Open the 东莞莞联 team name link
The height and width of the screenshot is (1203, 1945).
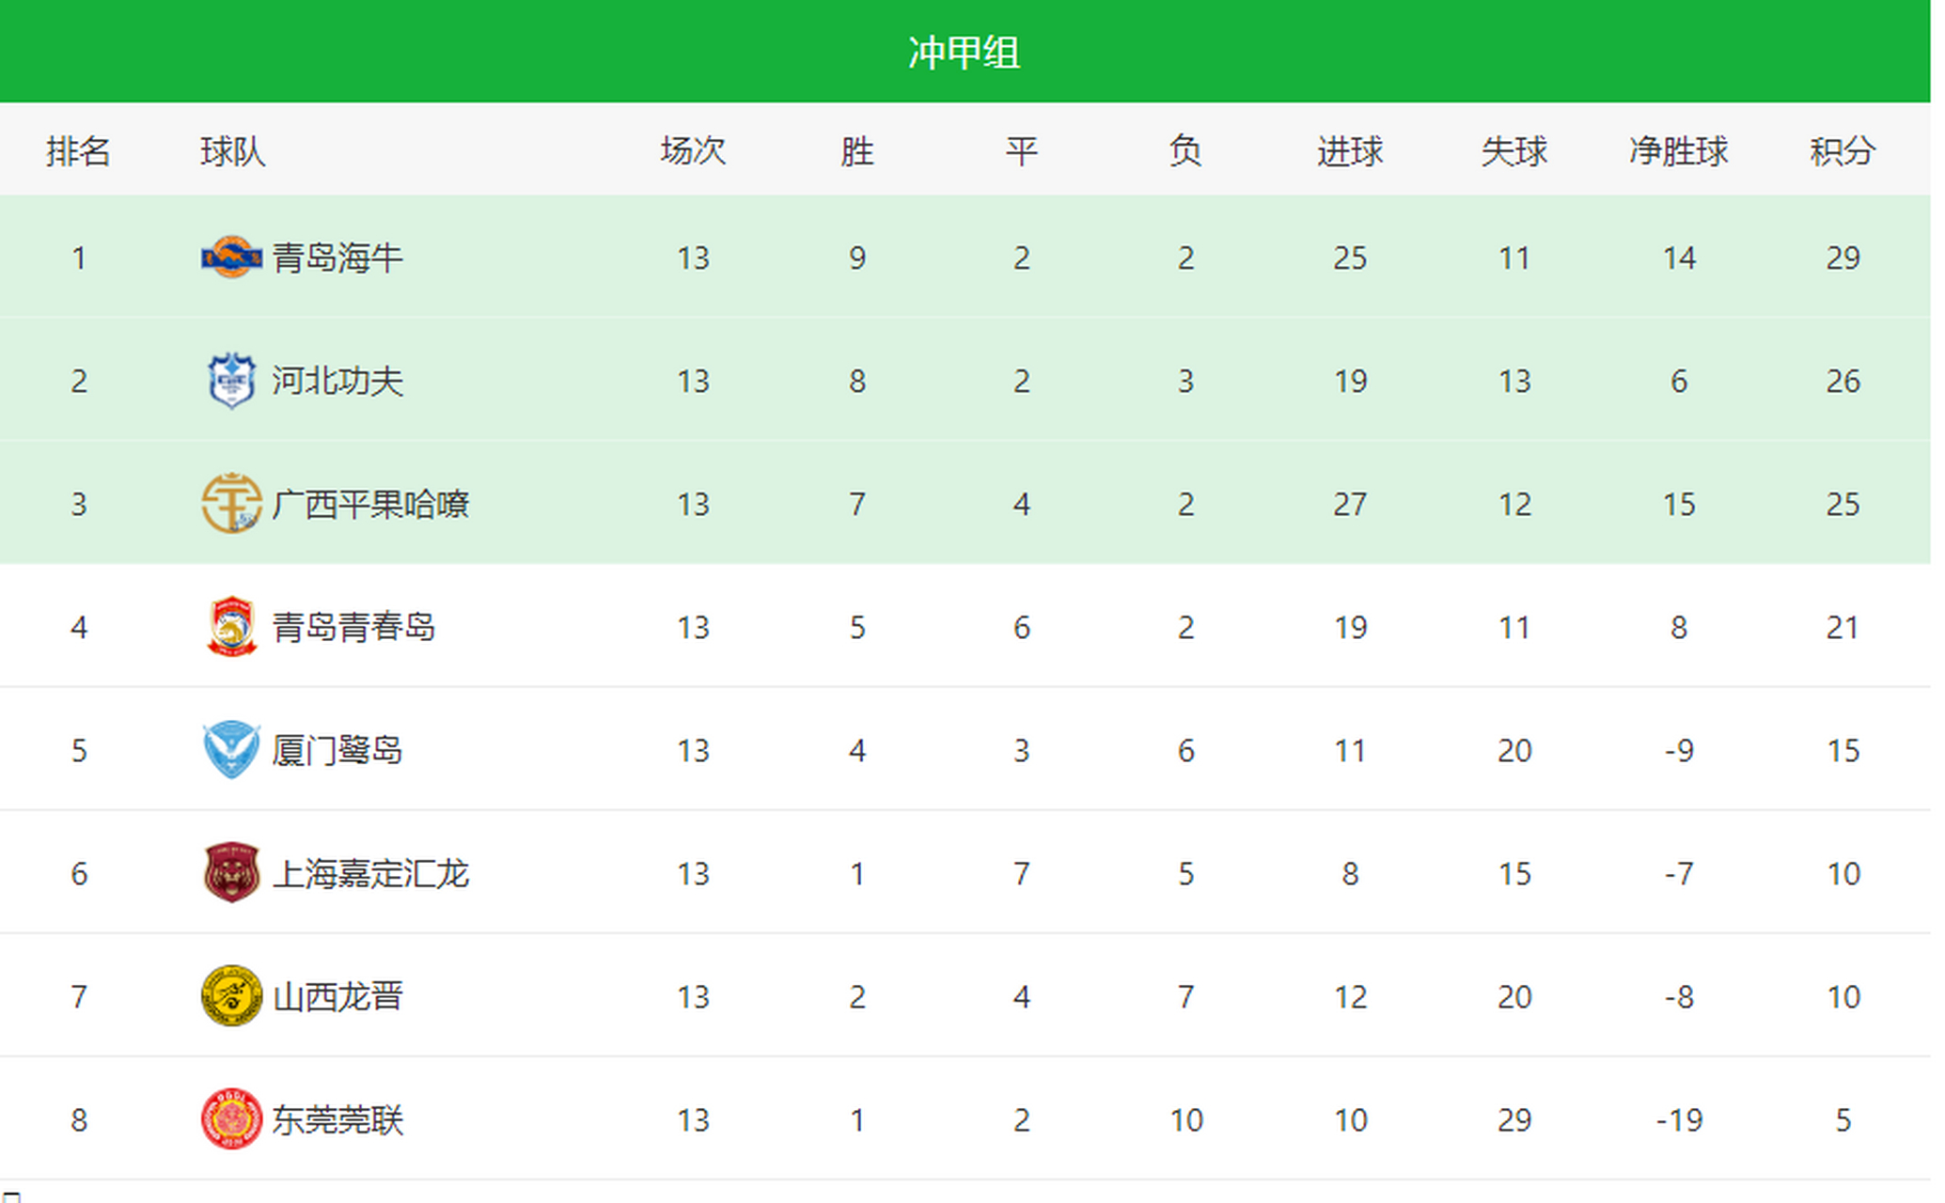(337, 1119)
